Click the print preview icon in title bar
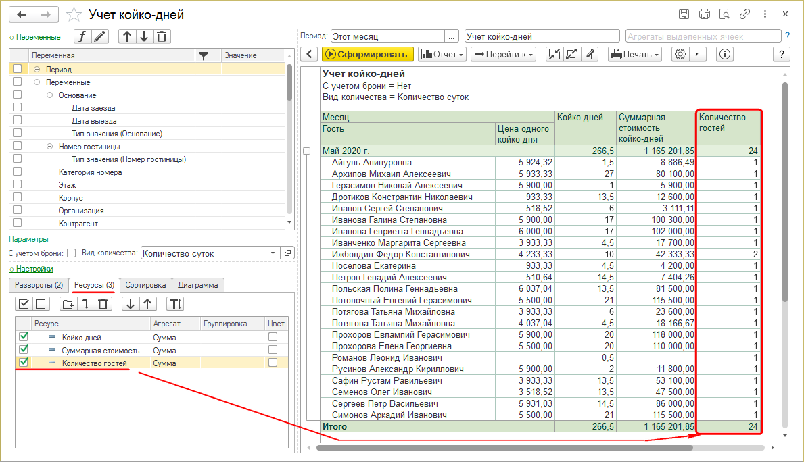This screenshot has width=804, height=462. [724, 14]
